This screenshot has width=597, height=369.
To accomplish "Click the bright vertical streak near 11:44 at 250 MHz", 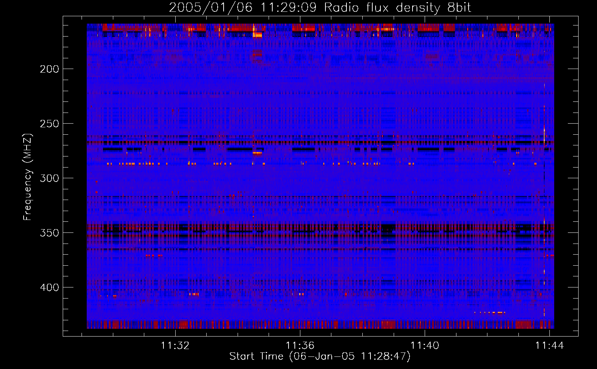I will pos(544,133).
